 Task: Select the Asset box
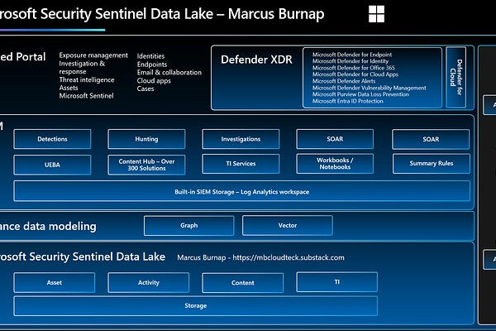[x=54, y=282]
